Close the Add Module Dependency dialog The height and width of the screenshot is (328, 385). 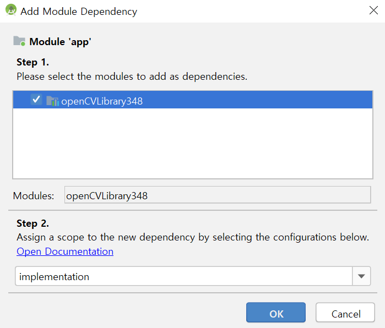pos(373,10)
